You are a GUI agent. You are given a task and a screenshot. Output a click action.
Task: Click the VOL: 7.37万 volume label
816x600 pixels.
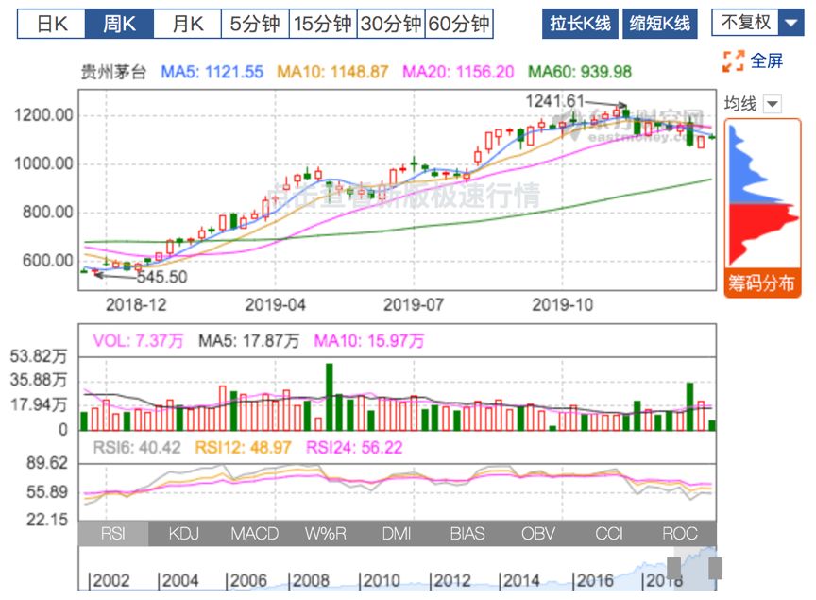pyautogui.click(x=139, y=341)
